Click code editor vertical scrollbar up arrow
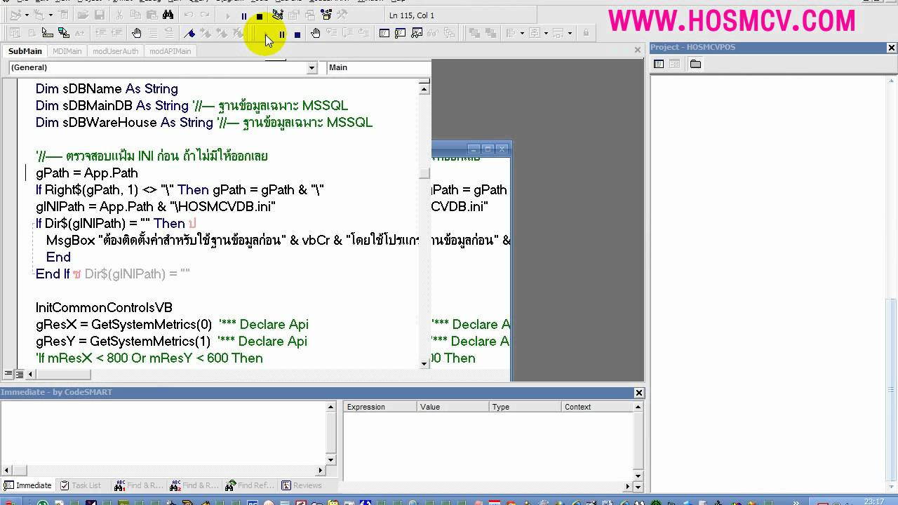This screenshot has width=898, height=505. point(424,88)
